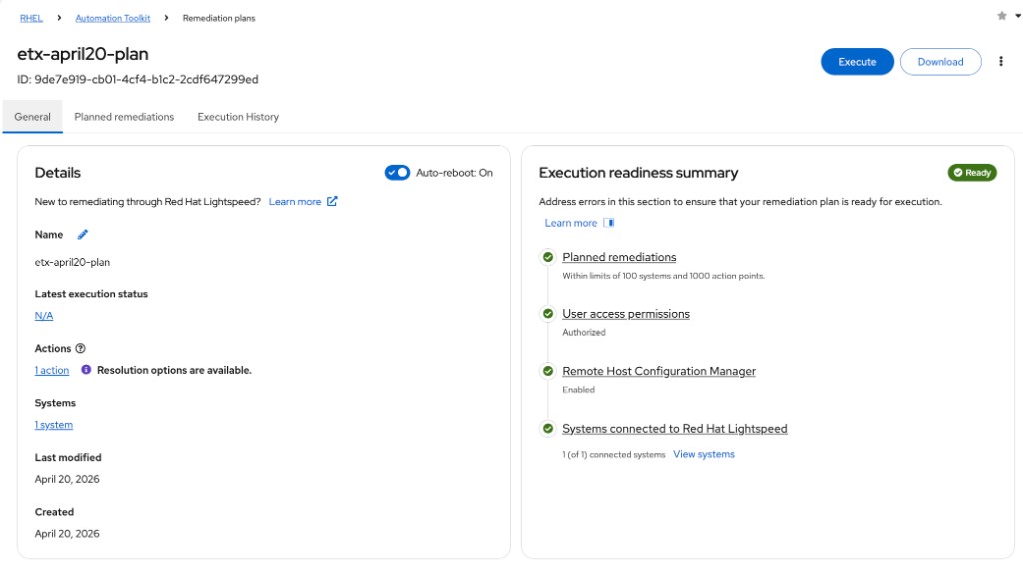Click green check beside Remote Host Configuration Manager

[x=548, y=371]
